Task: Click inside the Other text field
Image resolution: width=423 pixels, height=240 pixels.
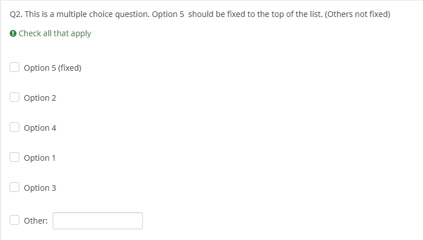Action: 98,221
